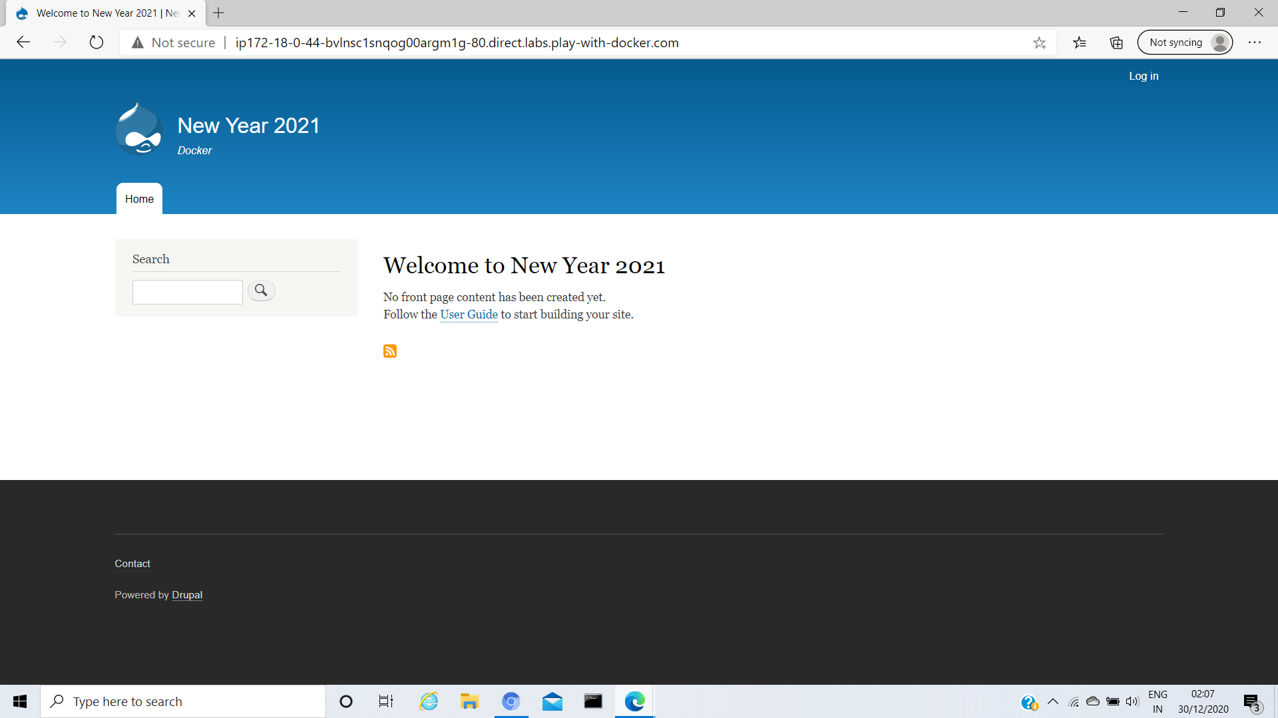Mute system volume from the tray
The image size is (1278, 718).
pyautogui.click(x=1133, y=701)
